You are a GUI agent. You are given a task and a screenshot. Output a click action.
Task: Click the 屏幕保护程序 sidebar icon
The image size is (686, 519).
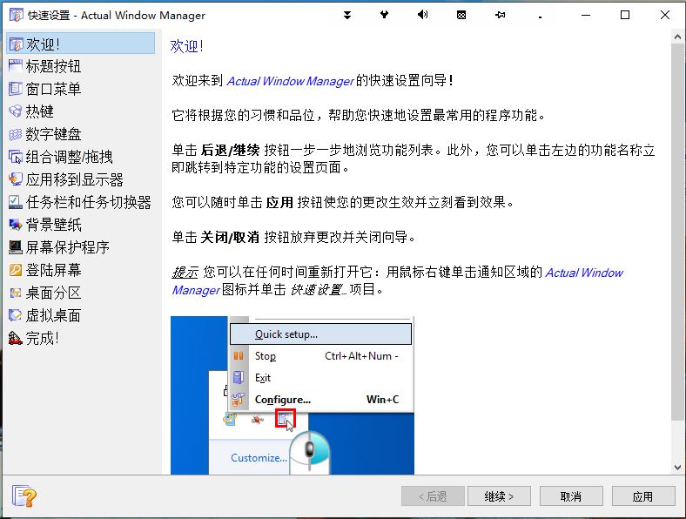[x=16, y=247]
